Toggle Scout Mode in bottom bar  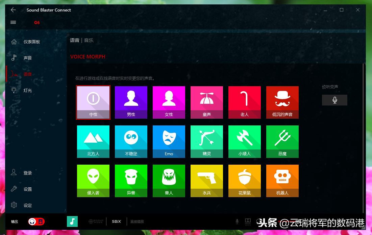tap(96, 221)
